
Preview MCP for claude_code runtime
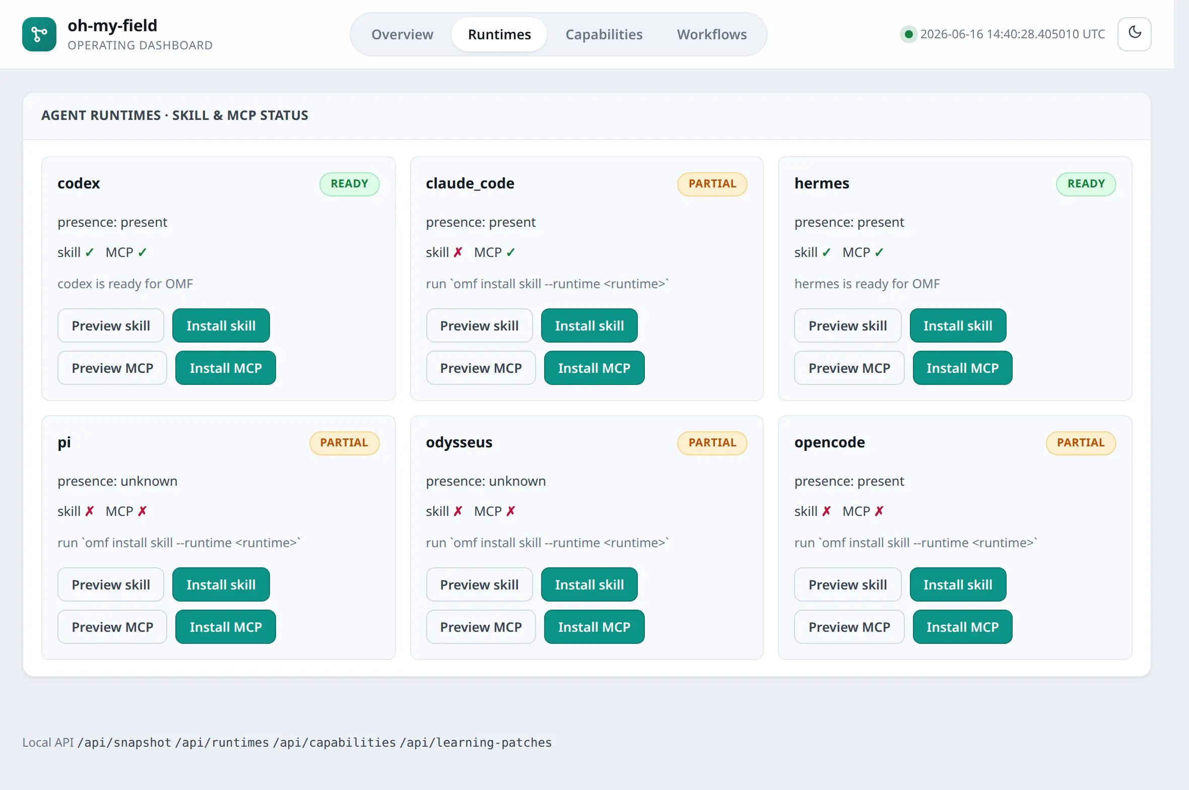(481, 368)
